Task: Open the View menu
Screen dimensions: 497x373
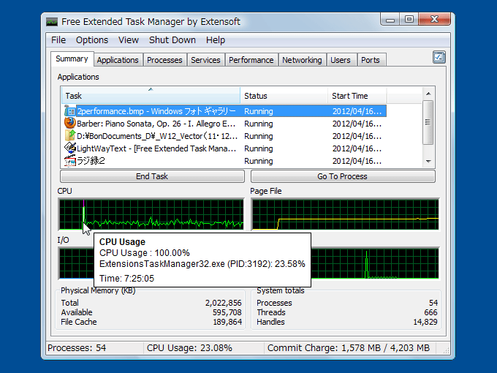Action: (x=129, y=40)
